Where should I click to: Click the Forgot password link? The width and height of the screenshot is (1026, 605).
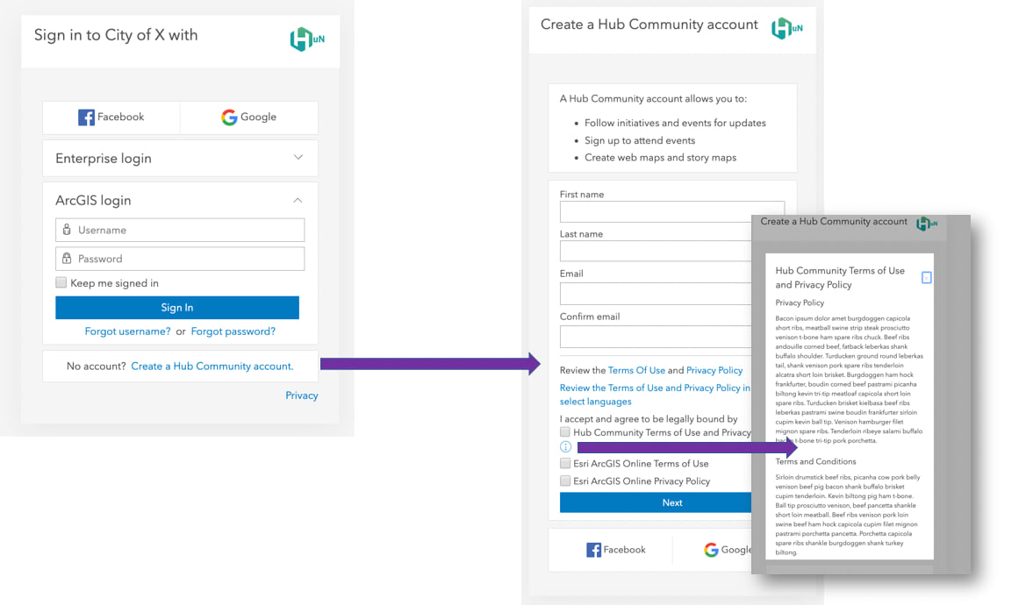click(234, 331)
